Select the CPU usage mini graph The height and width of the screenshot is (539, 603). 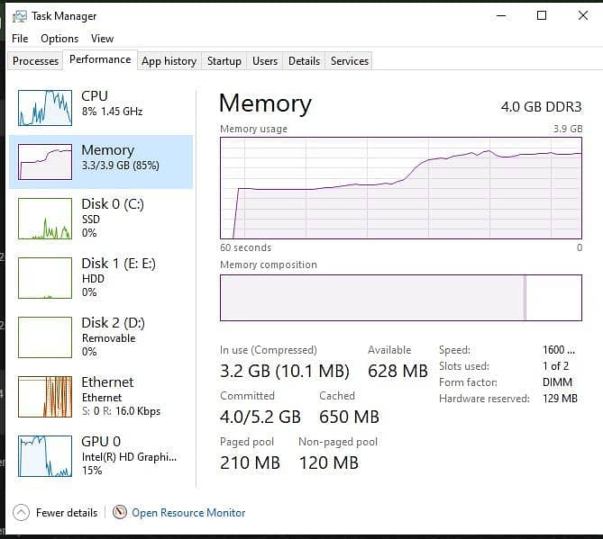coord(45,108)
